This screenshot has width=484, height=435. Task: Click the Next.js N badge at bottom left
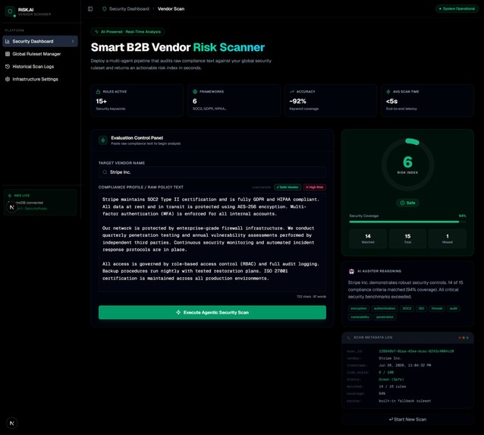11,424
